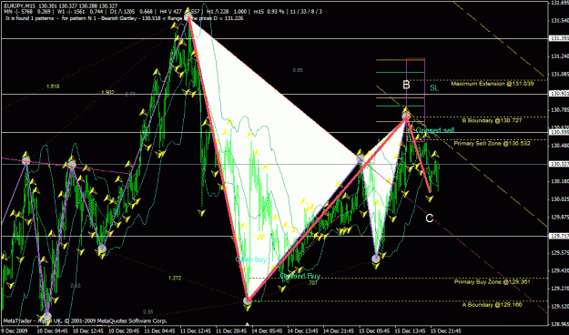
Task: Click the MetaQuotes Software Corp. copyright text
Action: click(x=86, y=320)
